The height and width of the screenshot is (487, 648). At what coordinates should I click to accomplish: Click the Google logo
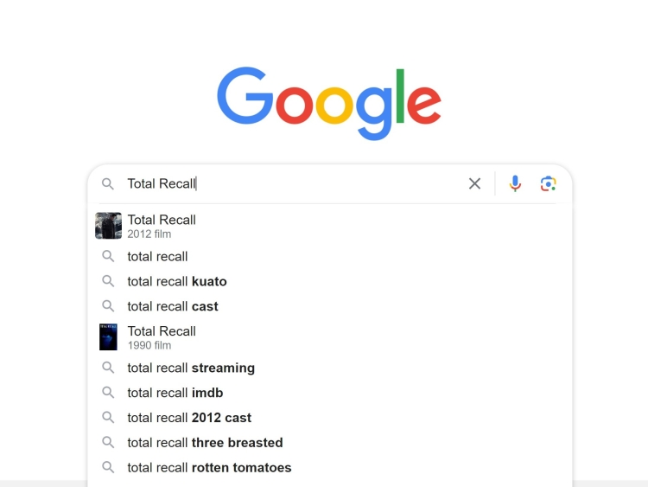[328, 102]
